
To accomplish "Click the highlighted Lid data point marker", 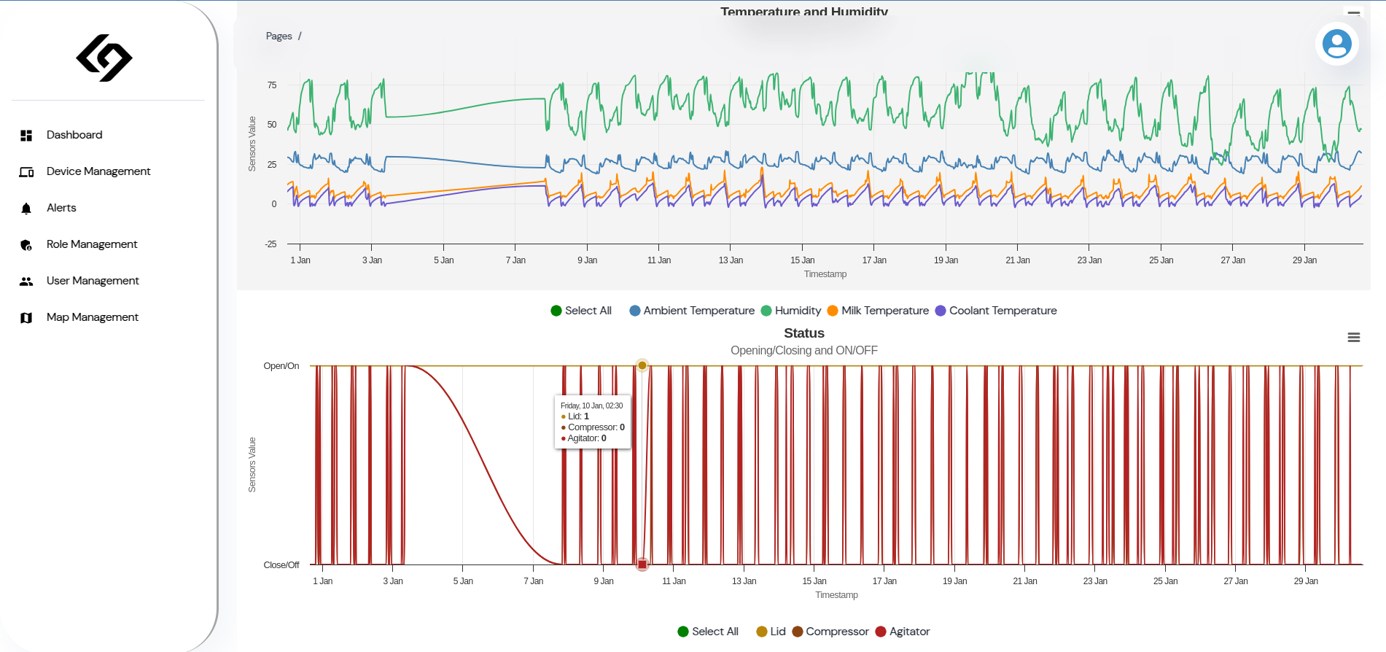I will click(x=642, y=365).
